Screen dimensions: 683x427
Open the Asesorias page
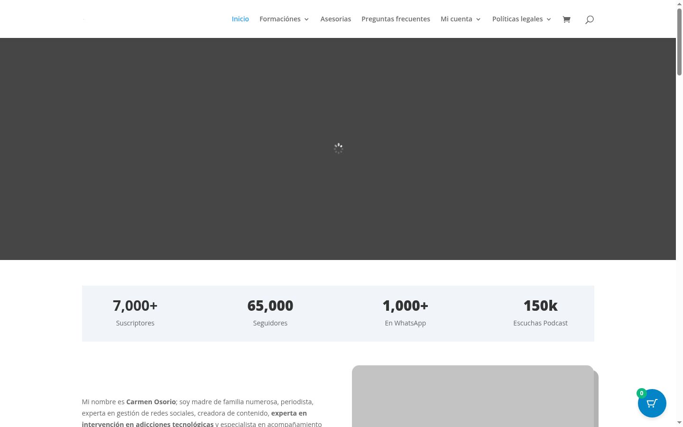336,19
